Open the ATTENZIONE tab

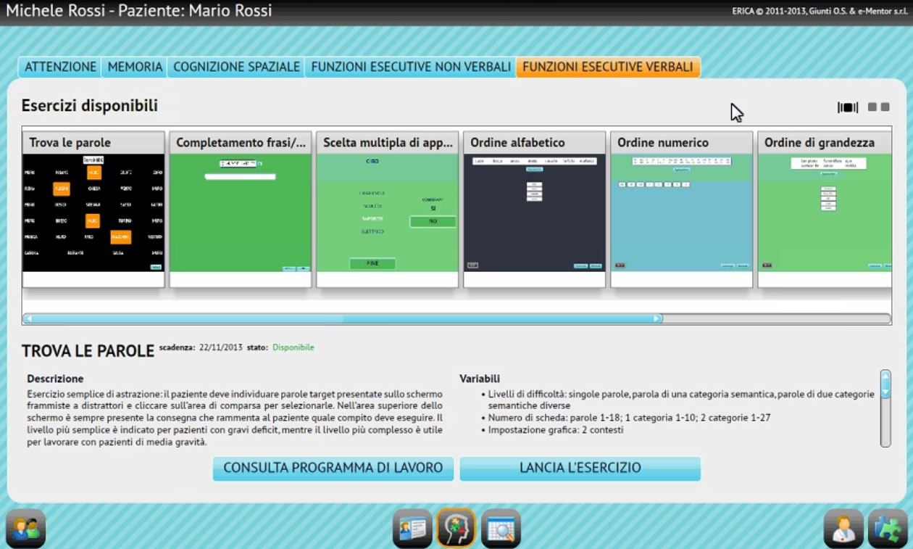point(60,67)
